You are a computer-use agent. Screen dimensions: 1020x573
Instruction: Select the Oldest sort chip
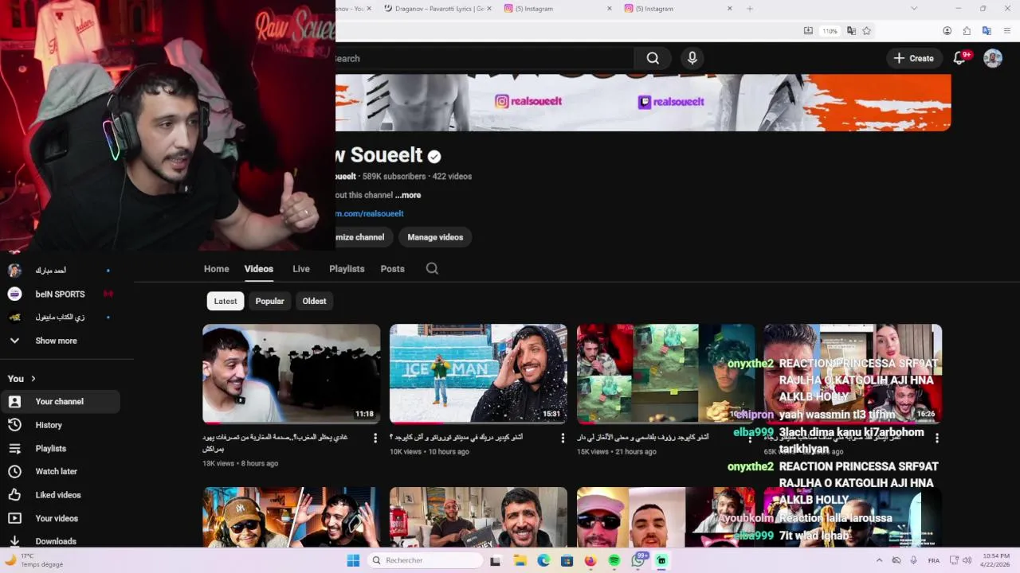tap(314, 301)
